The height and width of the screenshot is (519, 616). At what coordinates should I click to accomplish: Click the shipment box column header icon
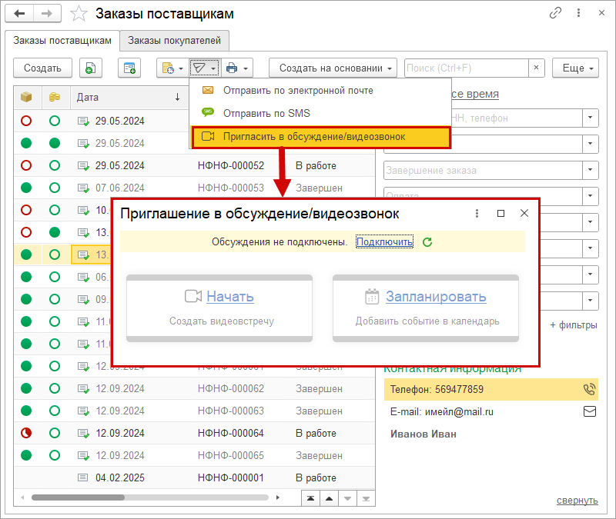(x=26, y=97)
